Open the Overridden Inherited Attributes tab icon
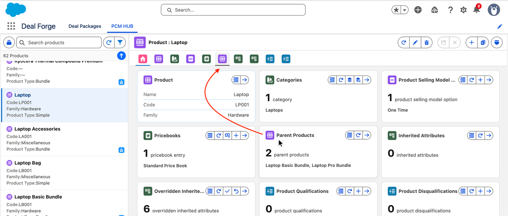The height and width of the screenshot is (216, 508). 254,59
